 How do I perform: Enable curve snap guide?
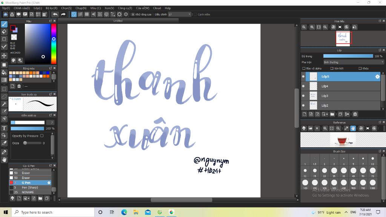coord(113,14)
